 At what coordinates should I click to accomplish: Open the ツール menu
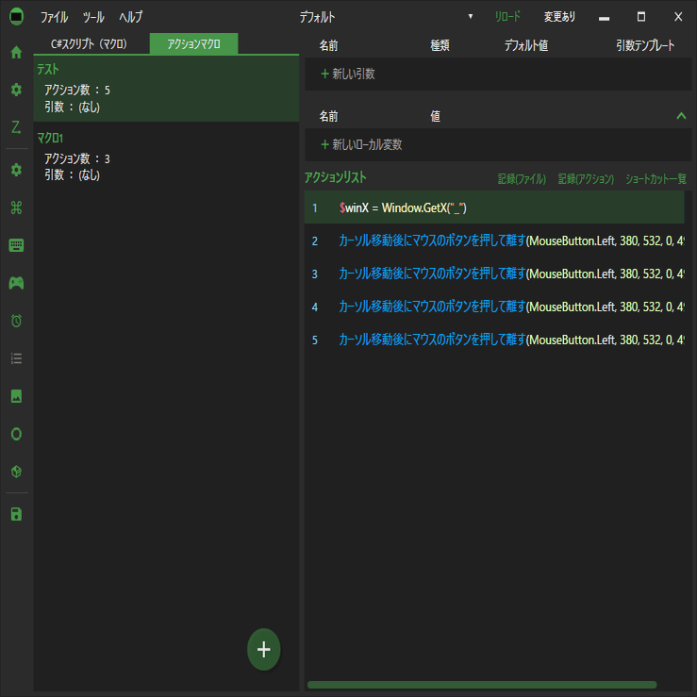click(x=93, y=17)
